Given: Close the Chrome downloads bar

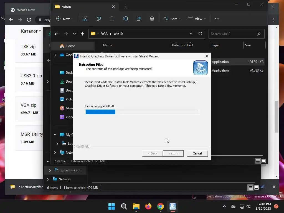Looking at the screenshot, I should click(x=274, y=187).
